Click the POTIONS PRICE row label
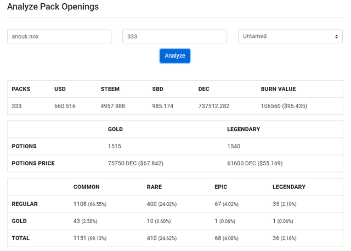The height and width of the screenshot is (251, 351). 33,163
